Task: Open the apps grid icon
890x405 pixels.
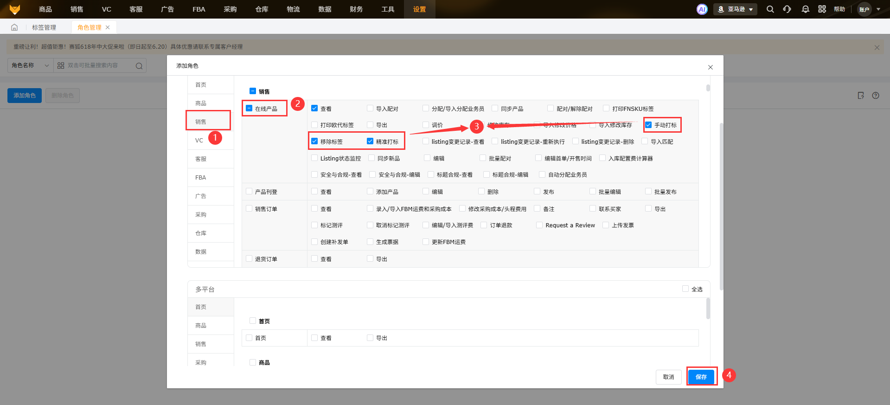Action: tap(822, 9)
